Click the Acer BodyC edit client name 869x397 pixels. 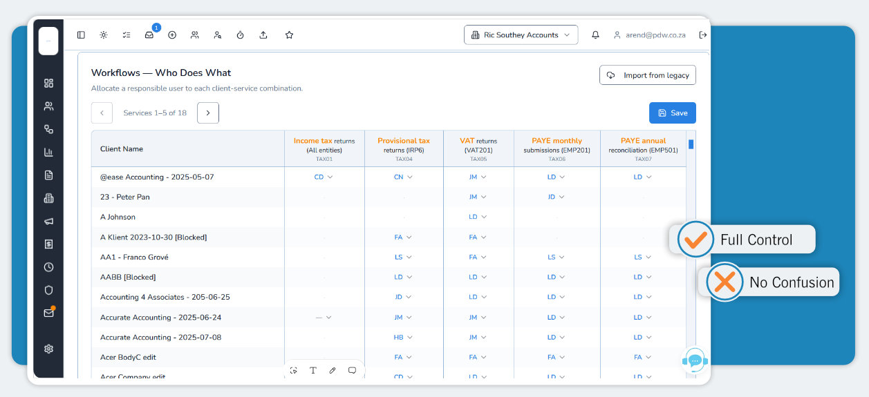point(128,358)
